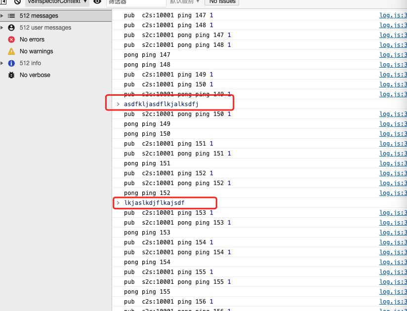Click the yellow warning triangle beside No warnings
Image resolution: width=407 pixels, height=311 pixels.
(11, 51)
